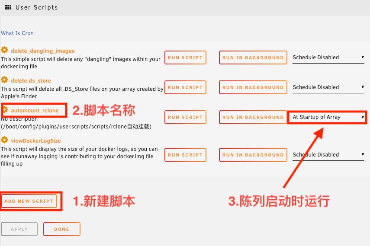Run delete.ds_store in background

pyautogui.click(x=253, y=87)
